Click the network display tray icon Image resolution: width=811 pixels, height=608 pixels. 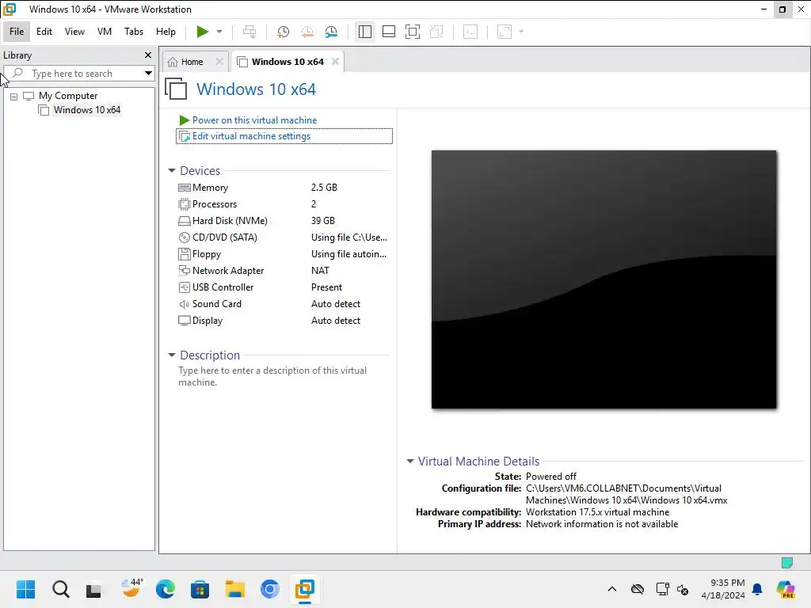[x=663, y=589]
